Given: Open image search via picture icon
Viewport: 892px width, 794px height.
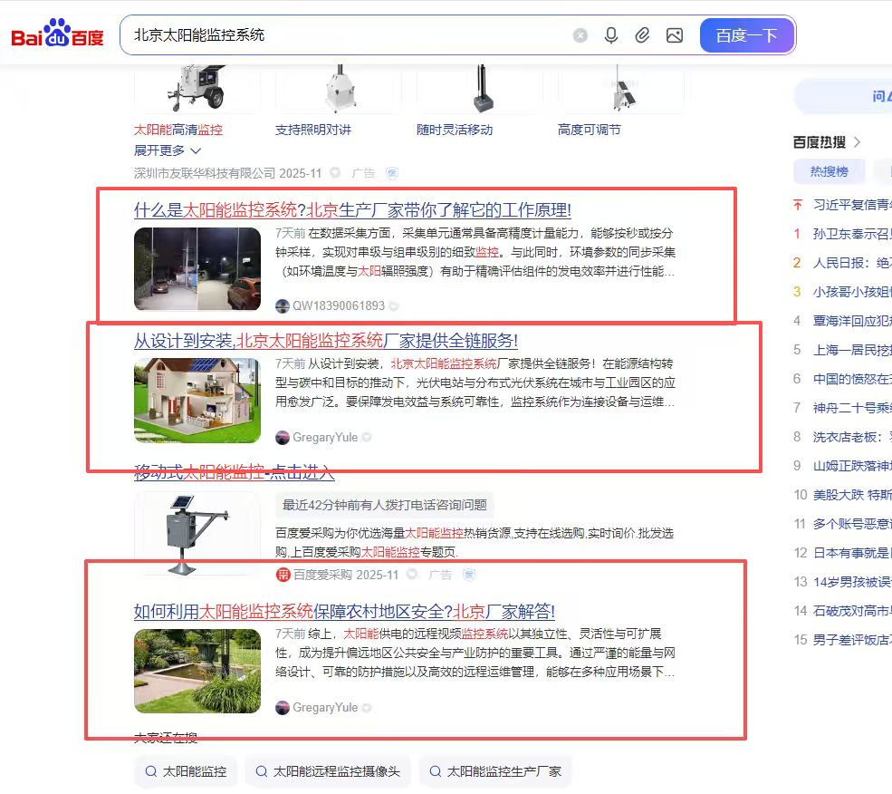Looking at the screenshot, I should [x=674, y=35].
